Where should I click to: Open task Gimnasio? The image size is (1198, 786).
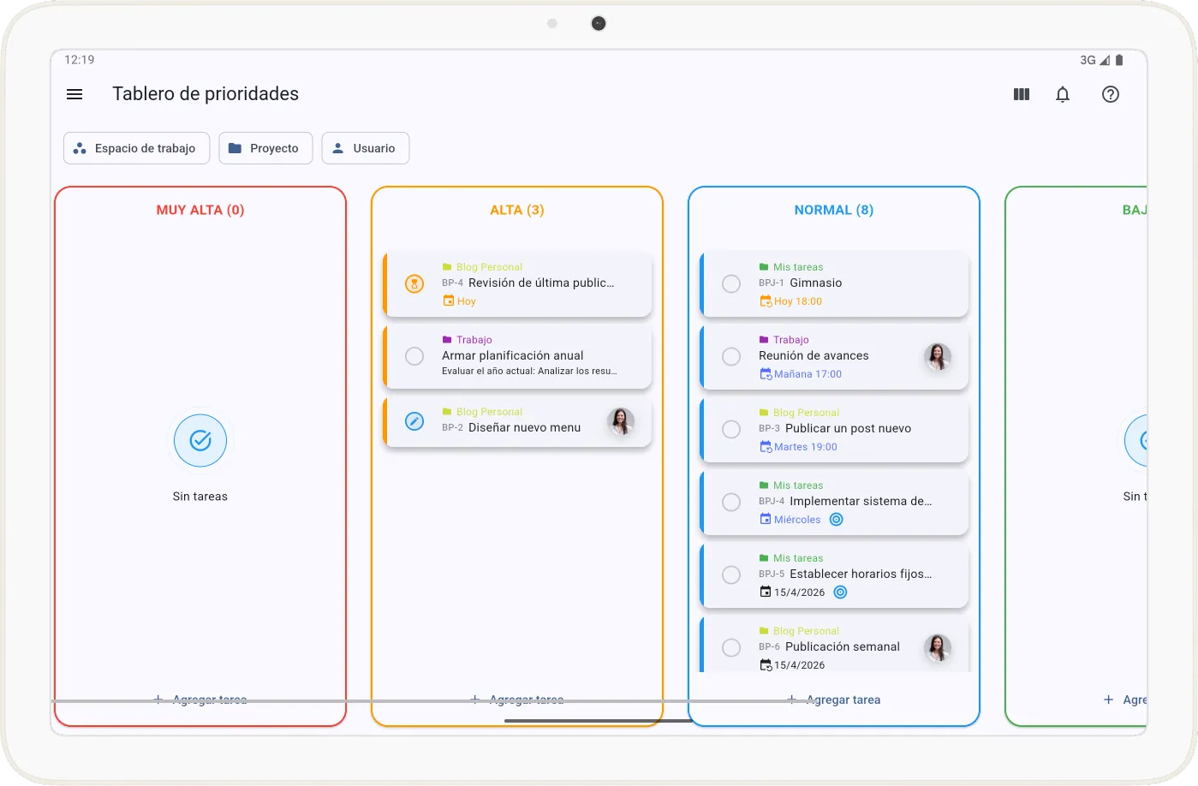(x=835, y=283)
